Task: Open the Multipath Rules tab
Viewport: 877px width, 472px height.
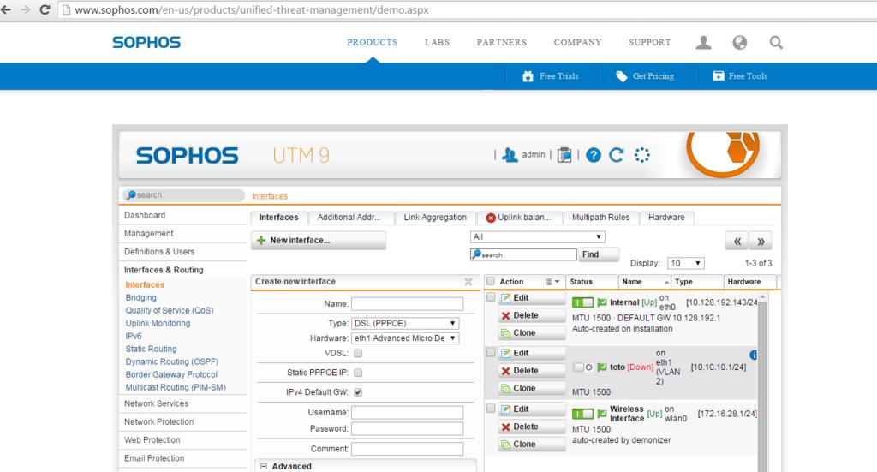Action: (600, 218)
